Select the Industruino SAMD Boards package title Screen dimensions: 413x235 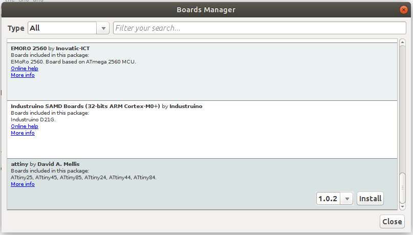tap(106, 106)
